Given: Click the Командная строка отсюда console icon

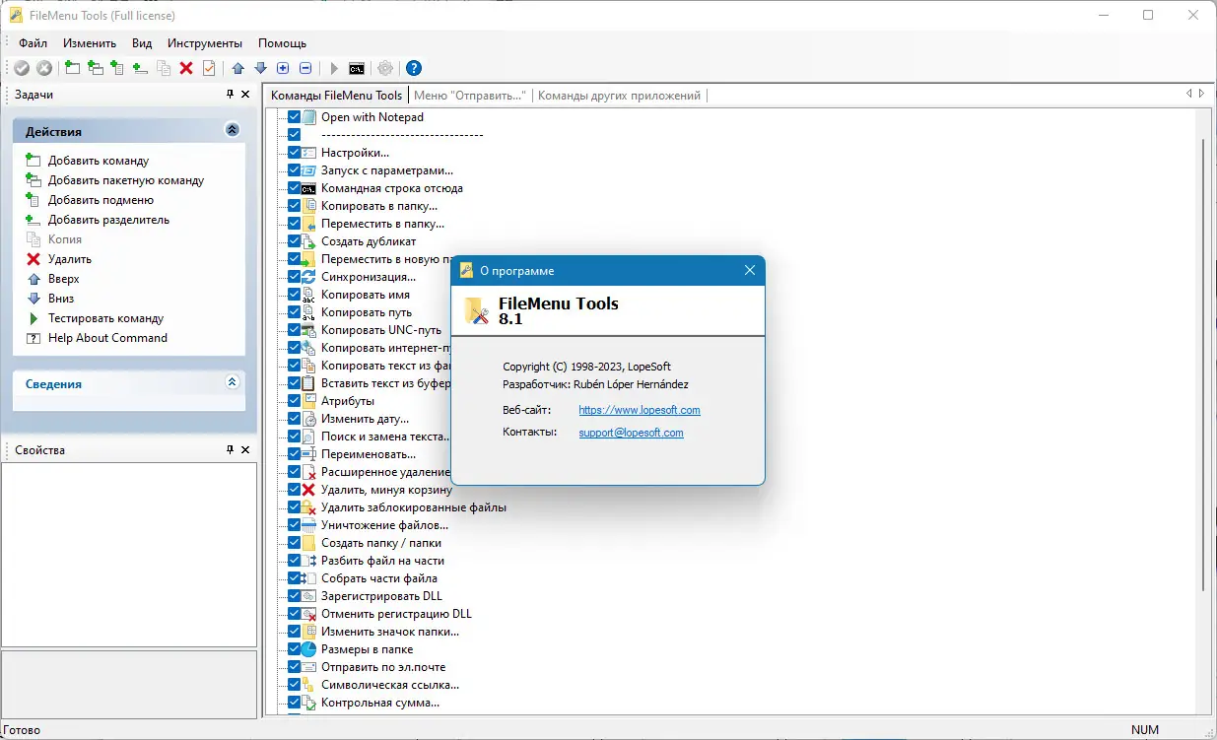Looking at the screenshot, I should (308, 188).
